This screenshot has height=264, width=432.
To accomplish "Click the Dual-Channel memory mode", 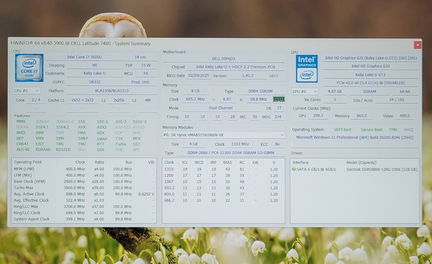I will point(220,108).
